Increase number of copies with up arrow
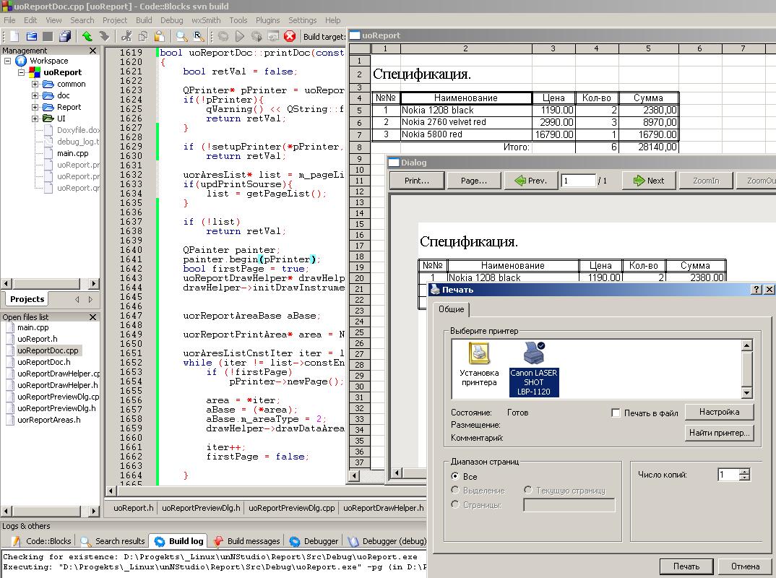 click(745, 471)
